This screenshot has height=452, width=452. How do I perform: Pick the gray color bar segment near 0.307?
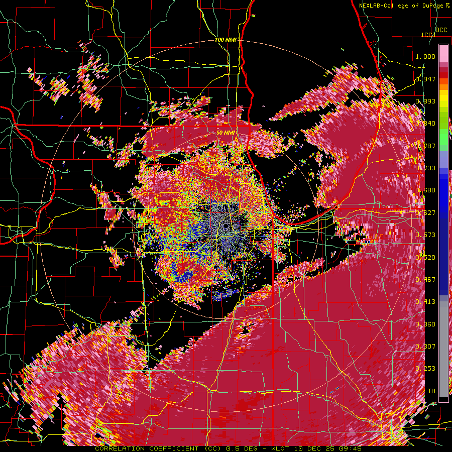tap(443, 349)
